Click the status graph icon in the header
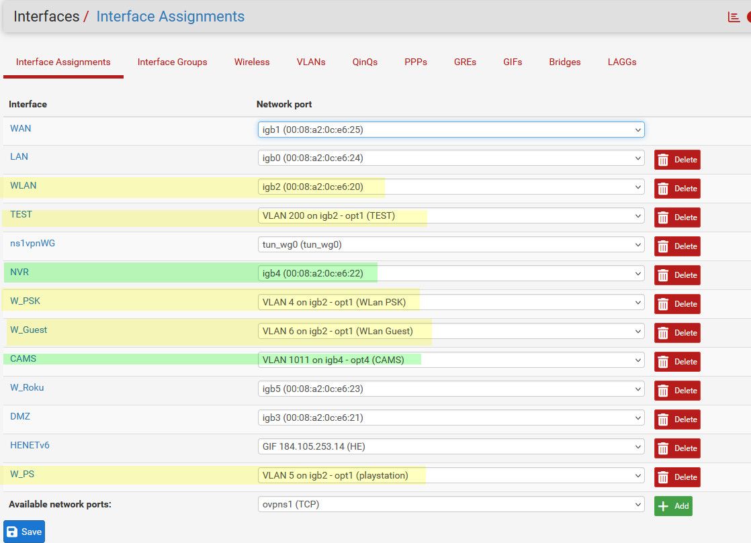The height and width of the screenshot is (543, 751). pyautogui.click(x=734, y=17)
